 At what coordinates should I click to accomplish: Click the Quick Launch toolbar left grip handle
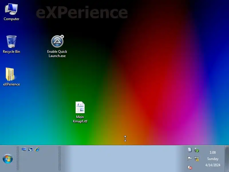click(18, 159)
